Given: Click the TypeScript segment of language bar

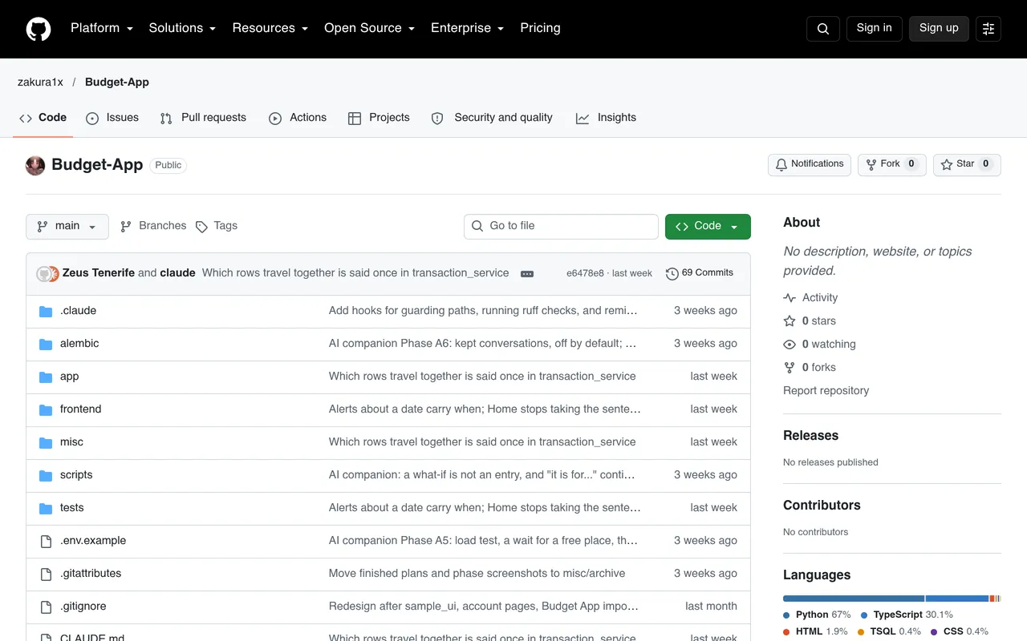Looking at the screenshot, I should click(x=957, y=599).
